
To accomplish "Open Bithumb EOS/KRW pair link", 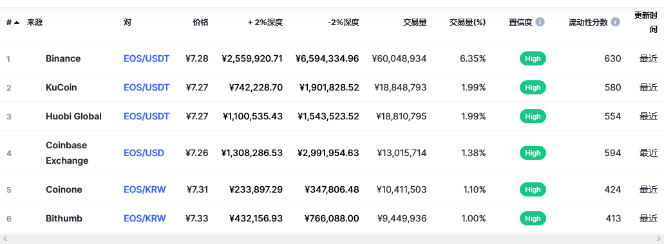I will (145, 218).
